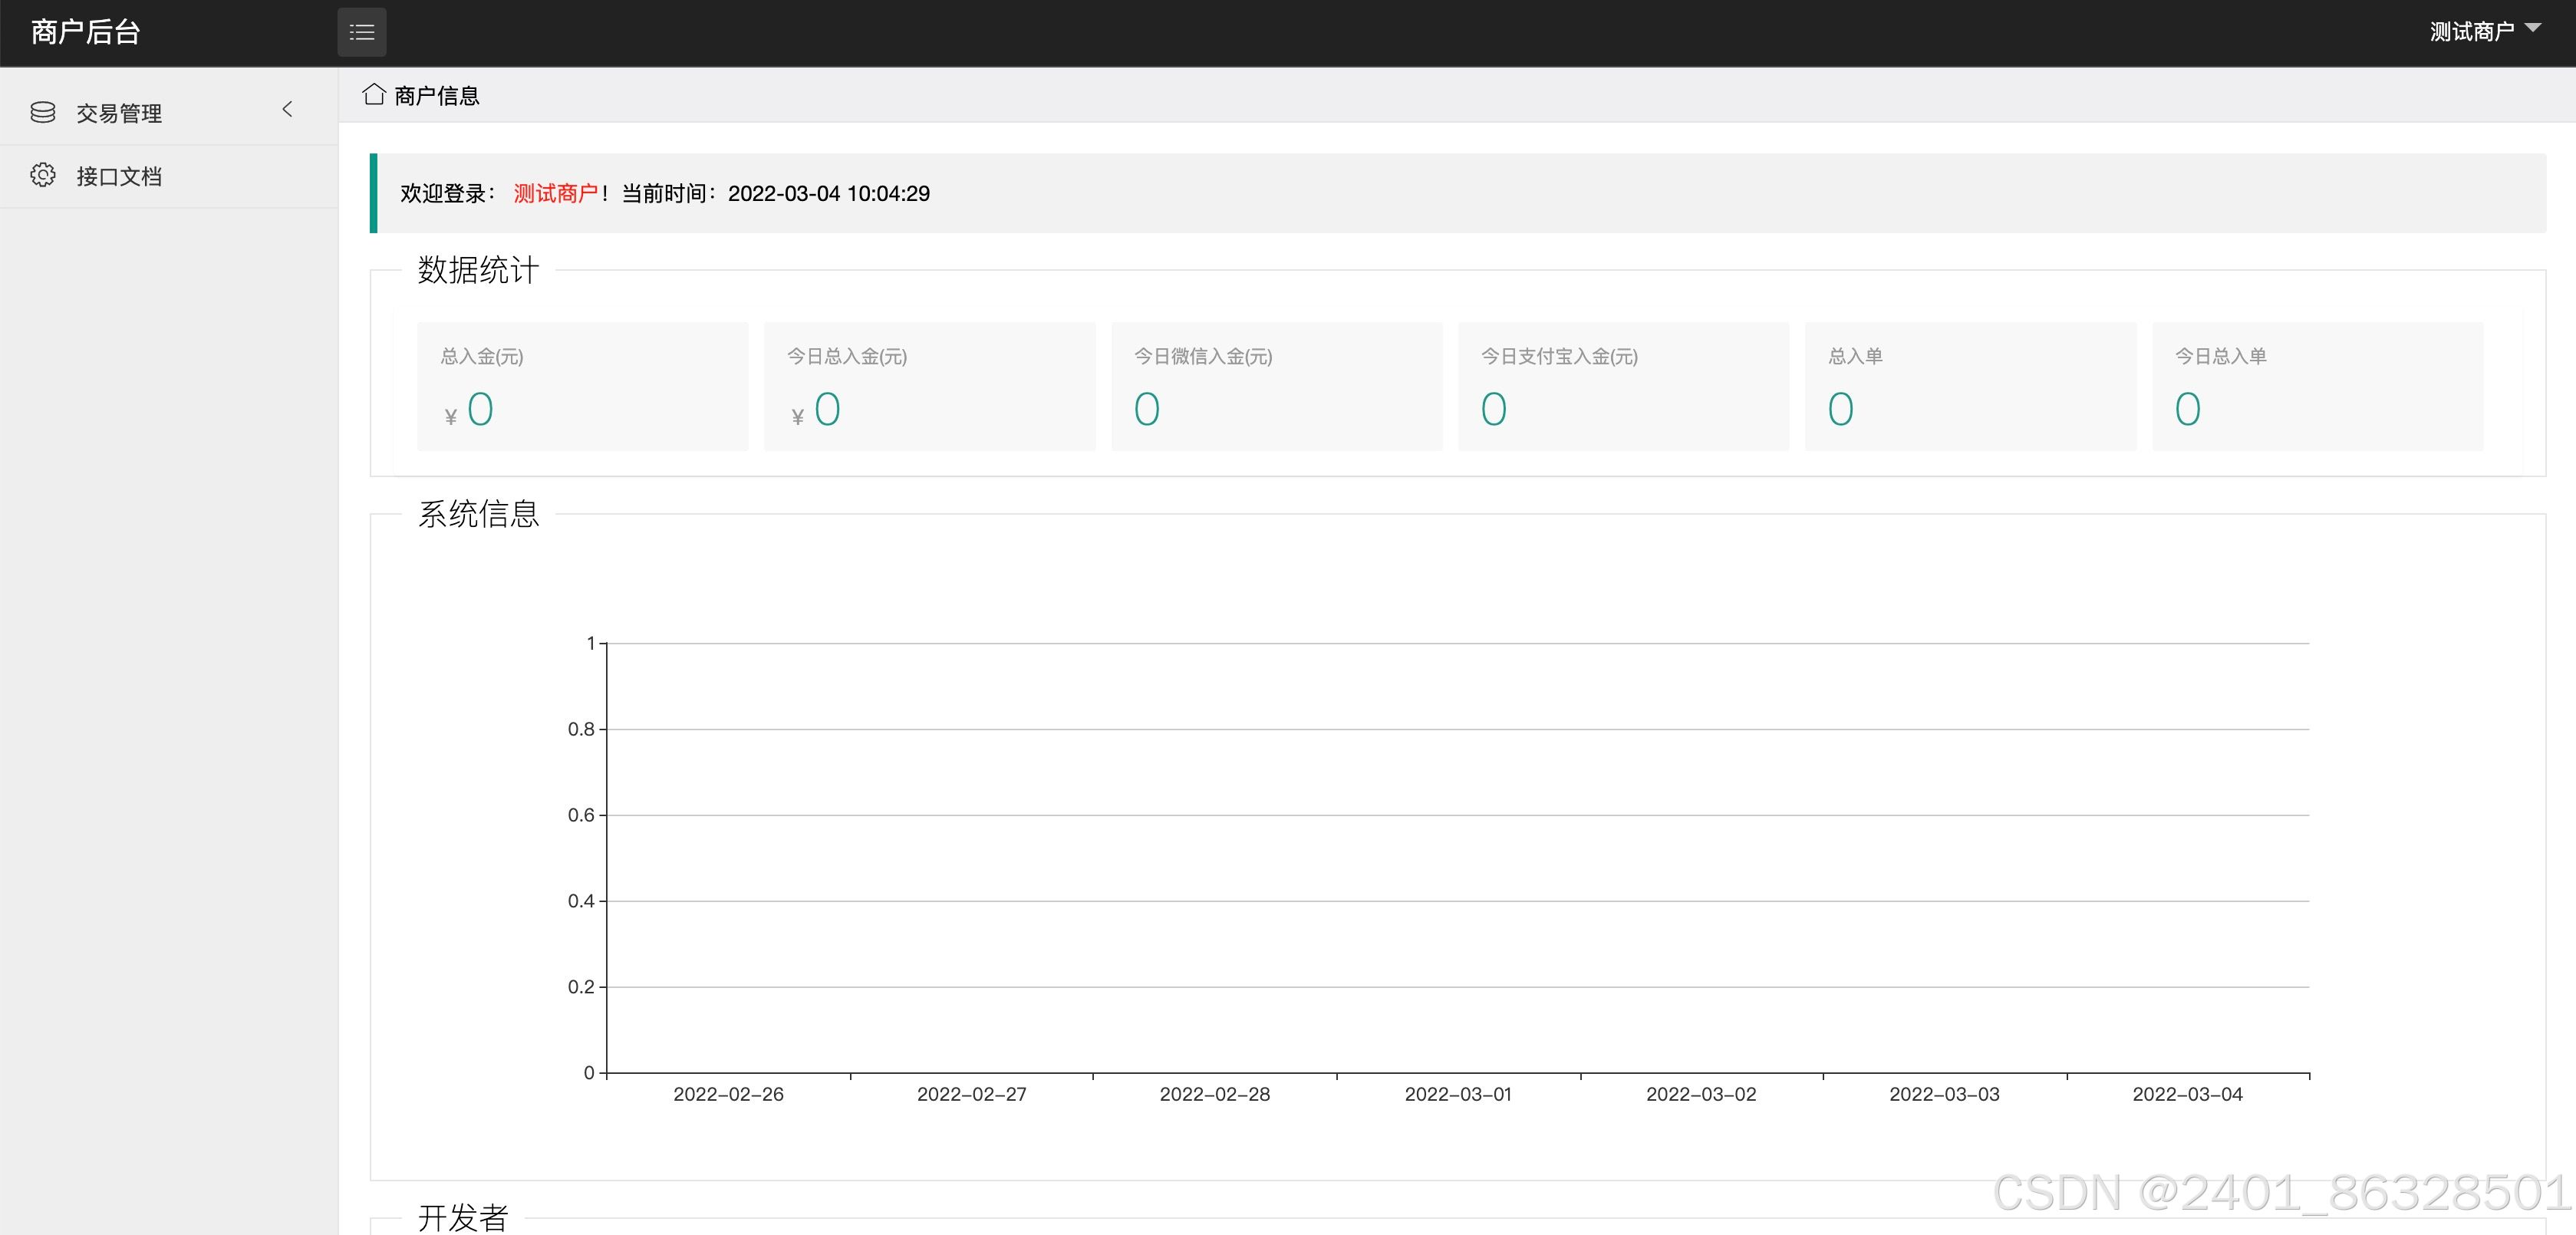Expand the 交易管理 chevron arrow

click(x=288, y=109)
